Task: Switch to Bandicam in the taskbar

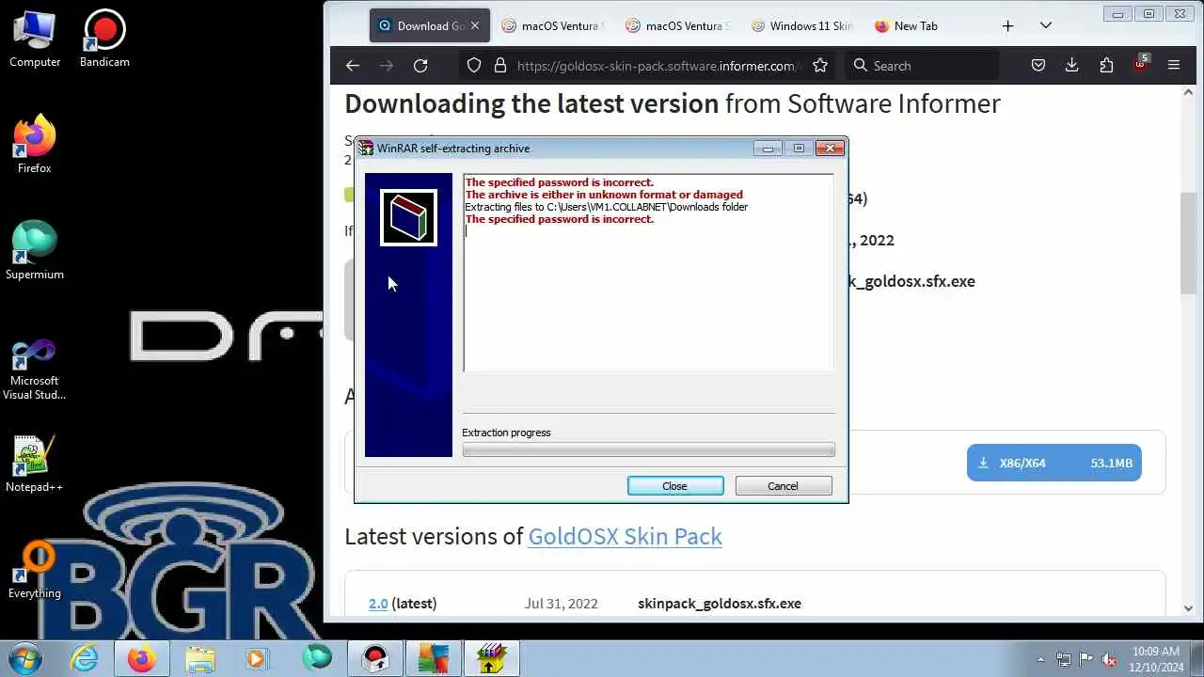Action: [x=375, y=657]
